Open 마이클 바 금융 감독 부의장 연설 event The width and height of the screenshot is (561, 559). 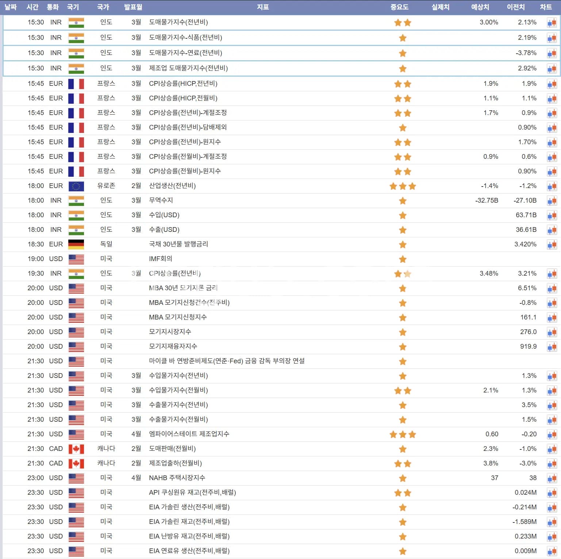click(227, 361)
